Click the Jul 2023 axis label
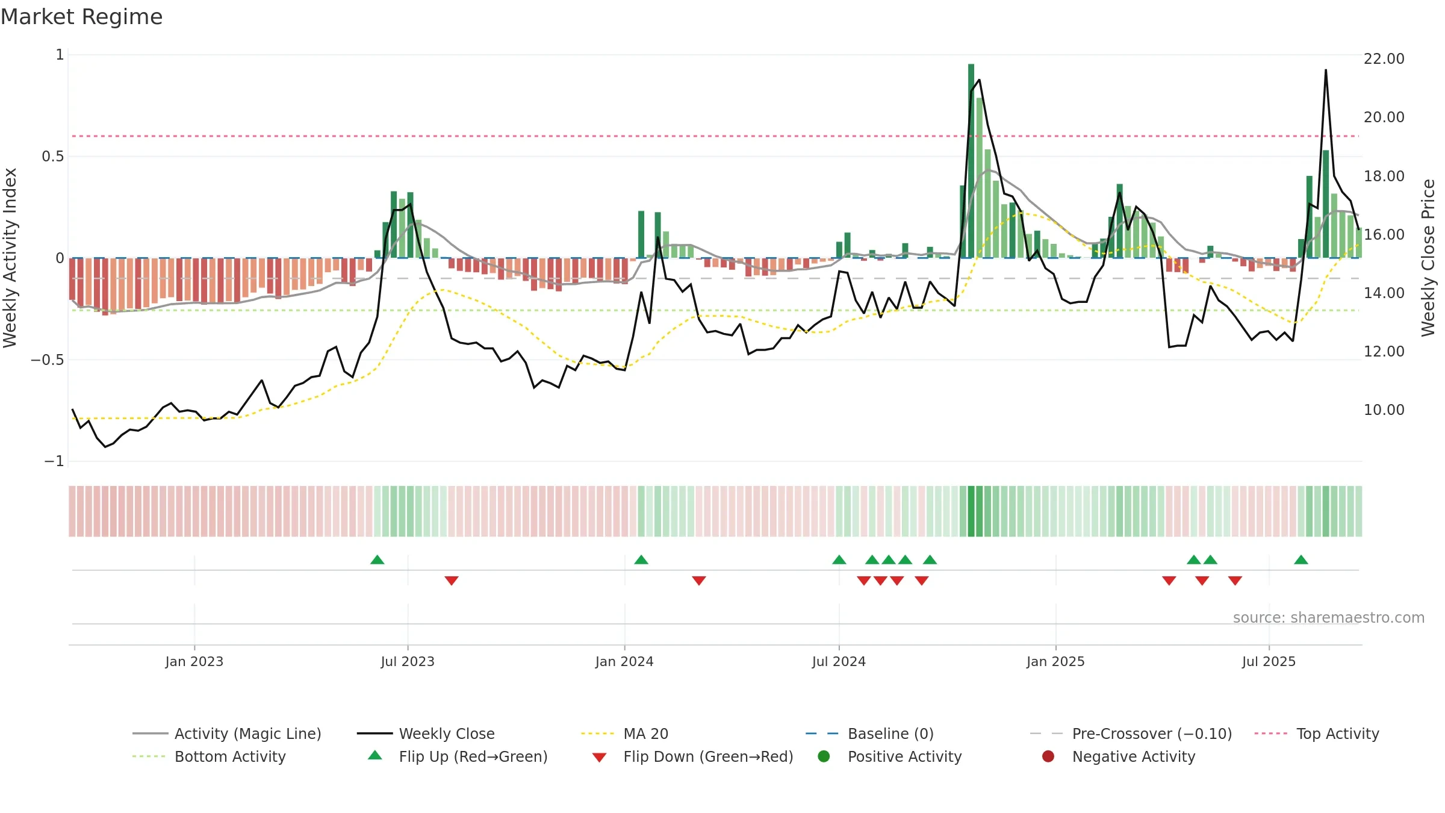Image resolution: width=1445 pixels, height=813 pixels. point(408,661)
